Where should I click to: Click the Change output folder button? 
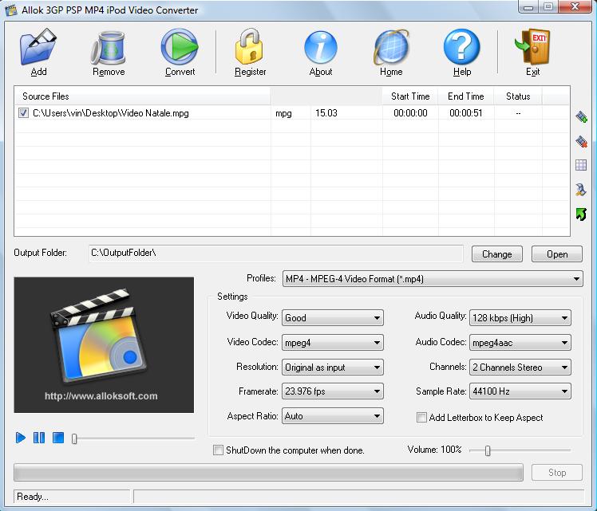pos(497,254)
